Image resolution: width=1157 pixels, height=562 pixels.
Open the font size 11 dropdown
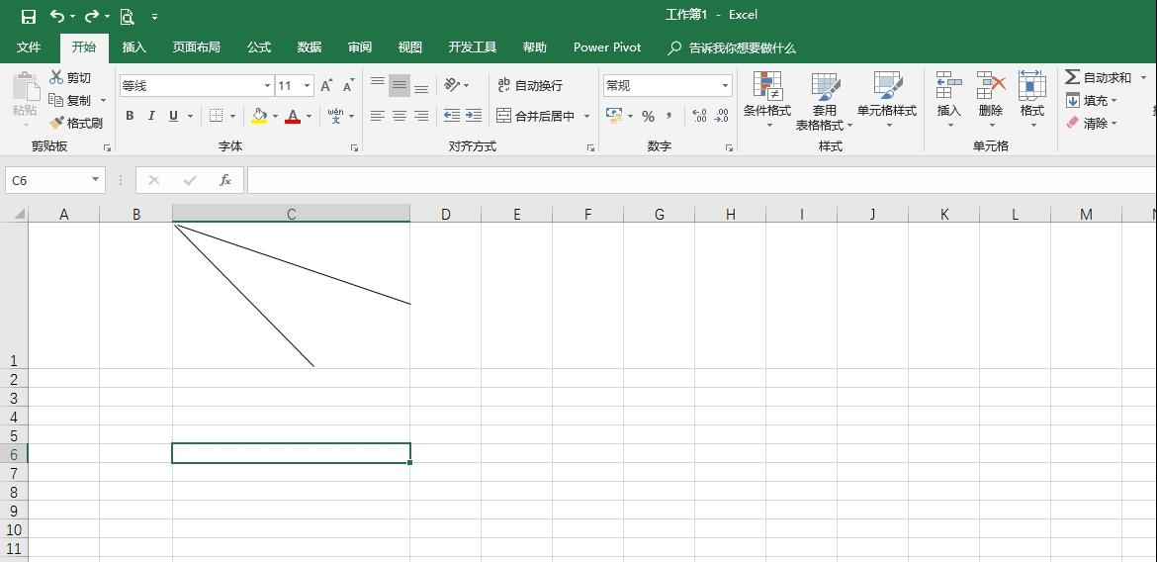[307, 86]
